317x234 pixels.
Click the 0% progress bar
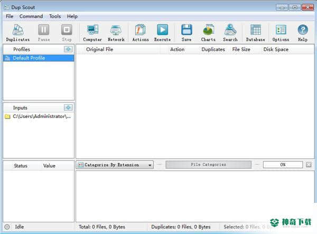pyautogui.click(x=283, y=164)
